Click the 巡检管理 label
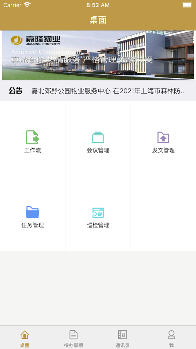Viewport: 196px width, 349px height. (x=98, y=225)
